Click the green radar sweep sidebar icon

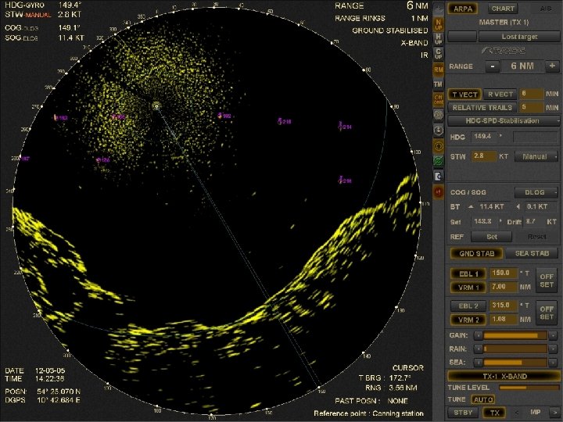439,161
